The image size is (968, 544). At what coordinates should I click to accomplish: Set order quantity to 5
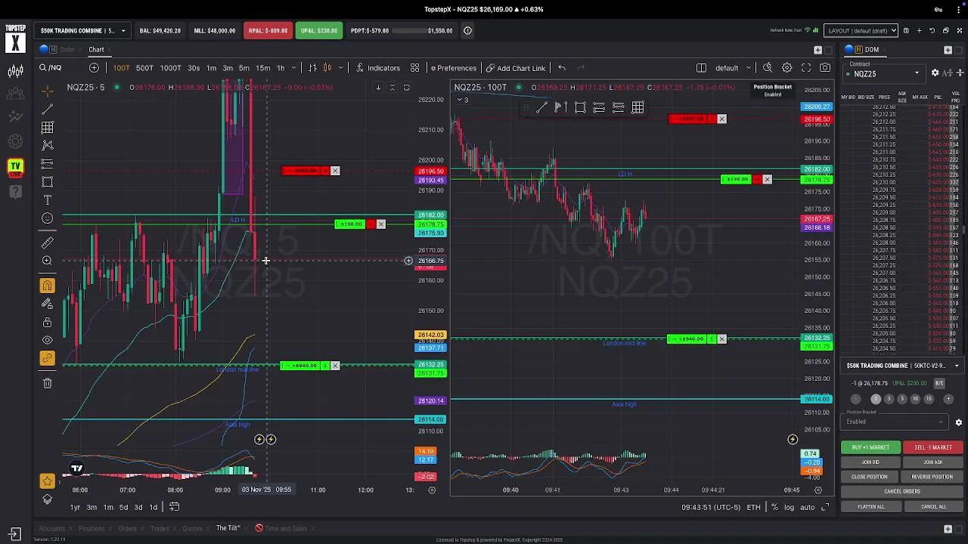pos(901,399)
